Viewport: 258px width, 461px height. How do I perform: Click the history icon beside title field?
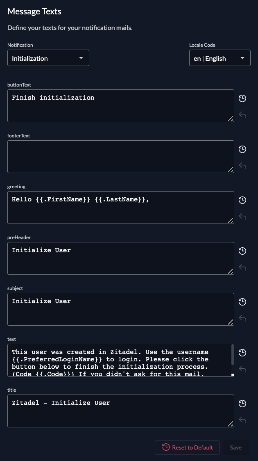point(242,404)
